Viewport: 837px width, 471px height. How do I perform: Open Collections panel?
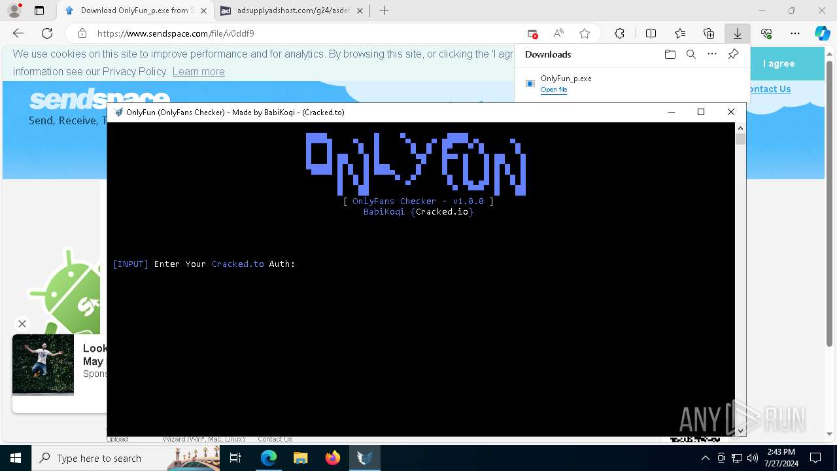(709, 33)
